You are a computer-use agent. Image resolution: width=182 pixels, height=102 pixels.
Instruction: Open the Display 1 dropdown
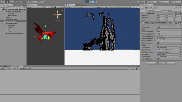[70, 7]
